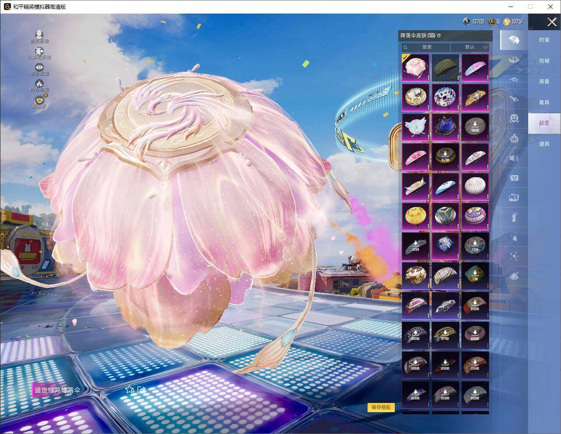Click the 盛世惊鸿降落伞 name label
Screen dimensions: 561x434
click(57, 390)
